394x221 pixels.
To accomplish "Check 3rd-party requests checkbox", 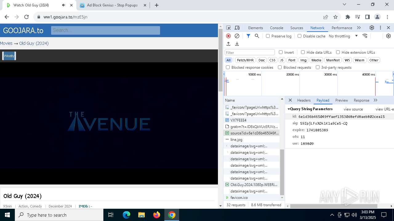I will pyautogui.click(x=318, y=67).
